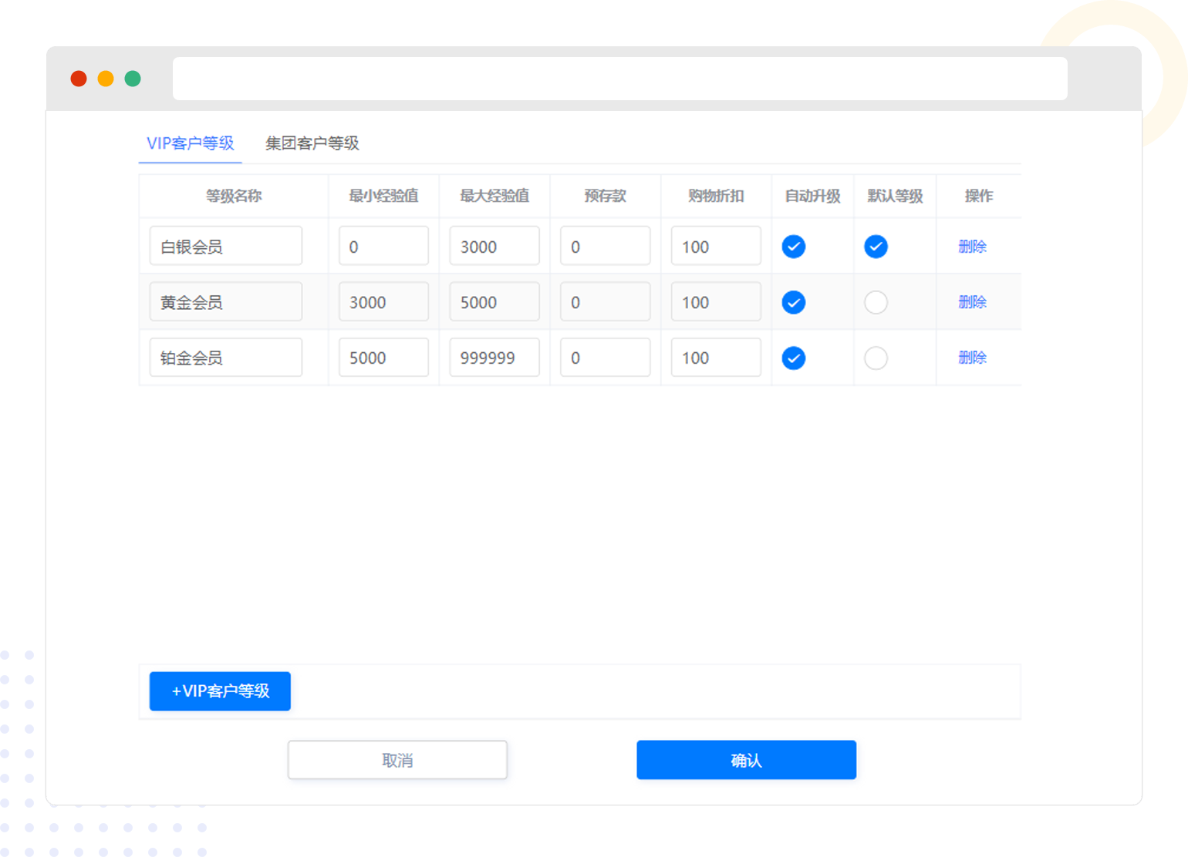Switch to VIP客户等级 tab
The height and width of the screenshot is (857, 1188).
(191, 143)
